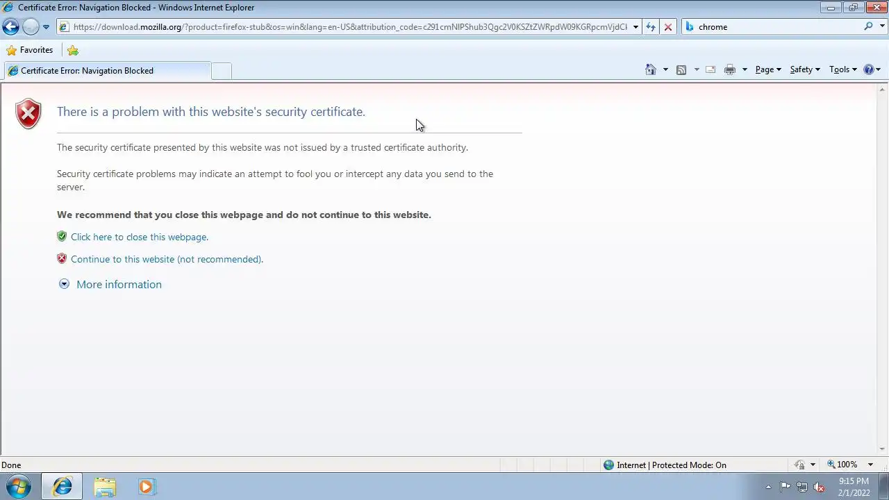The image size is (889, 500).
Task: Click the 100% zoom level button
Action: click(842, 465)
